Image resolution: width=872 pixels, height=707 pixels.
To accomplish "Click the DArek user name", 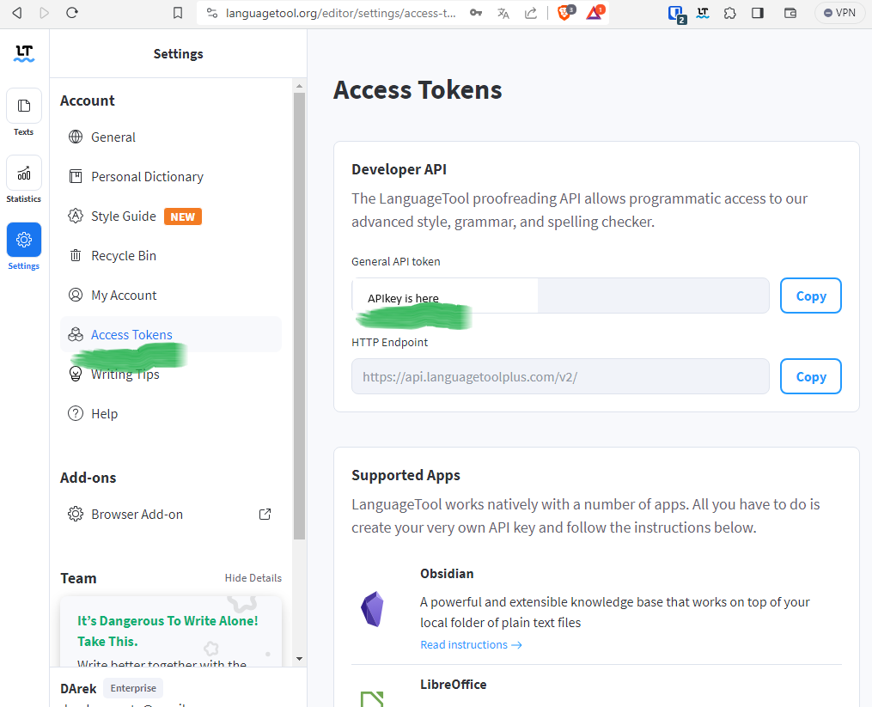I will coord(78,689).
